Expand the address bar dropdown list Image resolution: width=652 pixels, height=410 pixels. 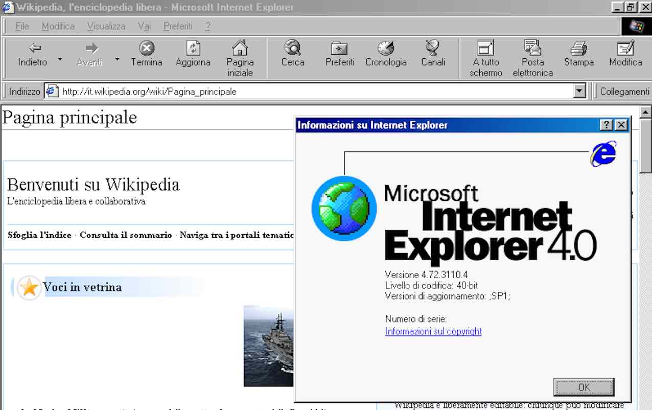579,92
